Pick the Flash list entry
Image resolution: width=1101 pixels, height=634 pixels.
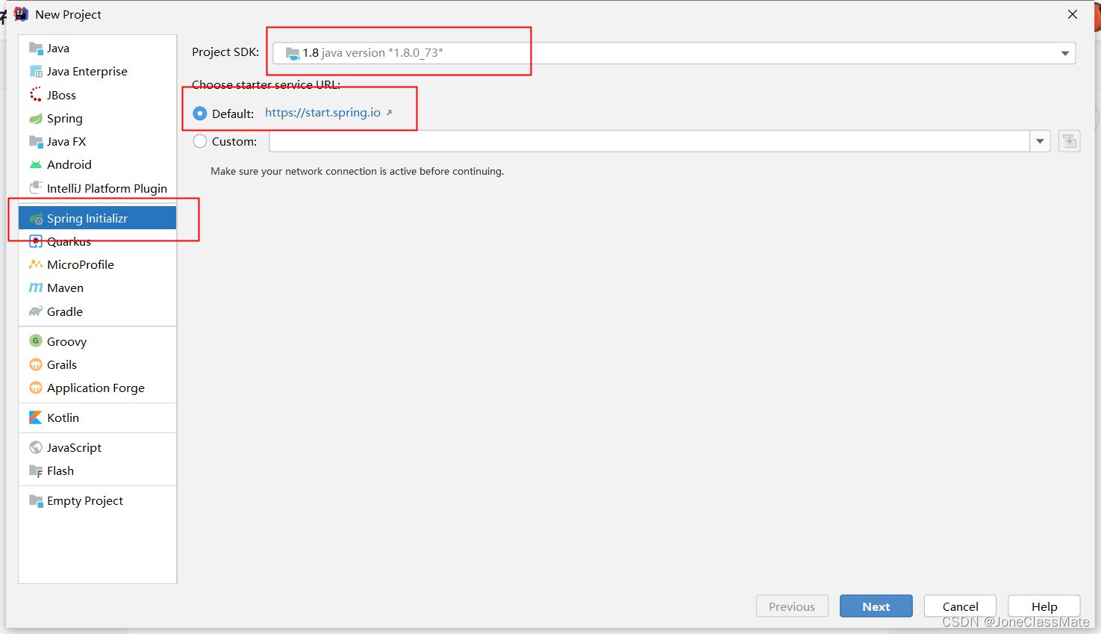(98, 470)
